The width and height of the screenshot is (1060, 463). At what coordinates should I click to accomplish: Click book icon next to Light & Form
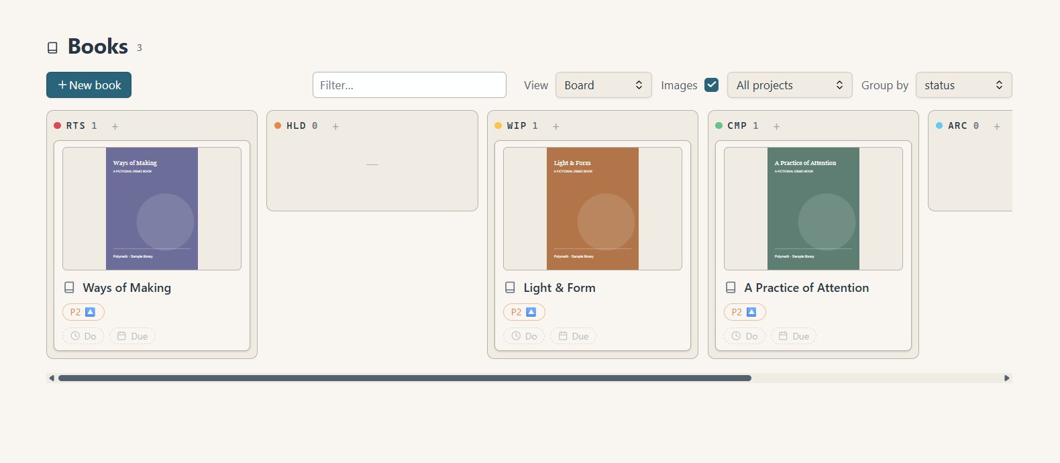(510, 287)
